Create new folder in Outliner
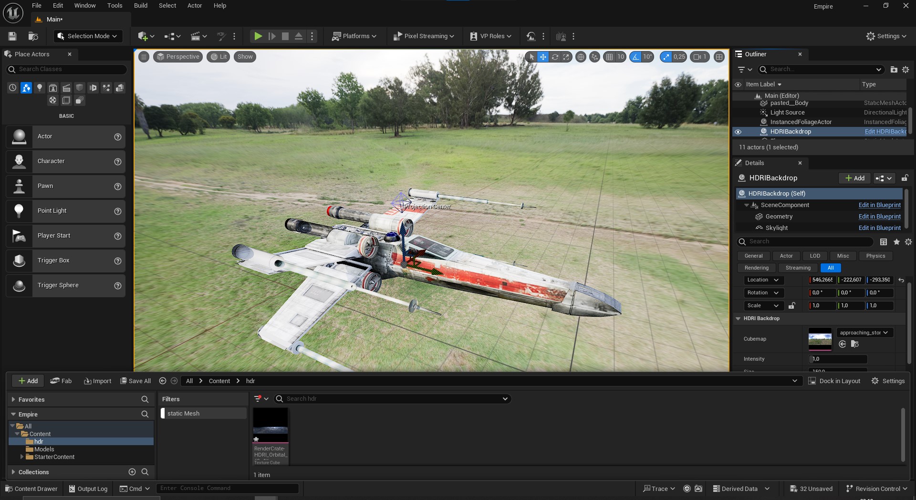This screenshot has height=500, width=916. click(x=894, y=70)
